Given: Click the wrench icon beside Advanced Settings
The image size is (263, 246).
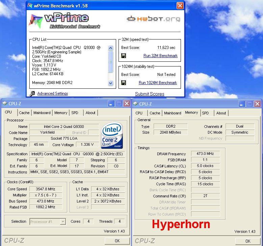Looking at the screenshot, I should [32, 93].
